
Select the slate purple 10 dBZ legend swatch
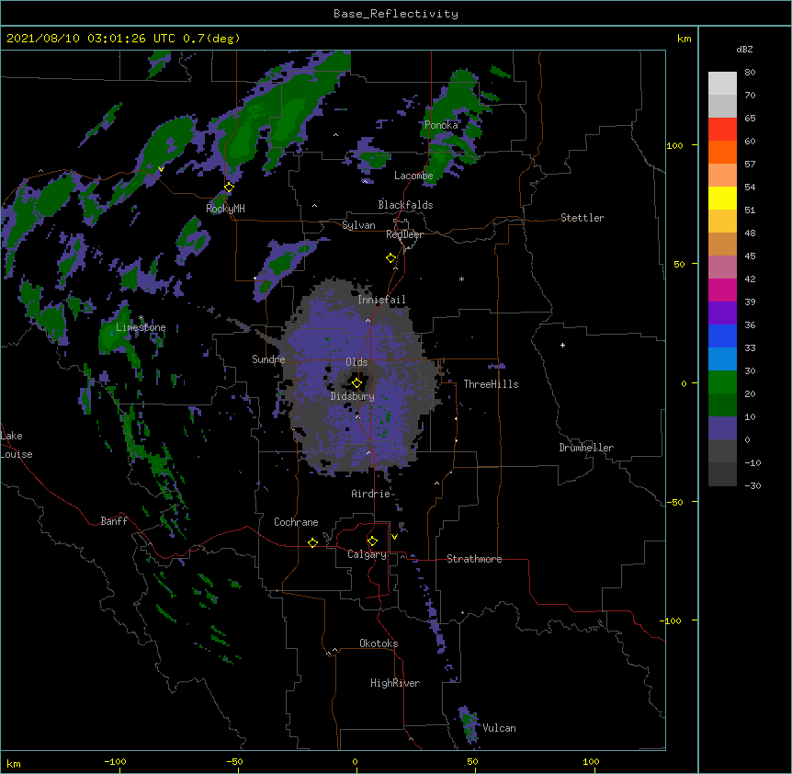pos(722,428)
